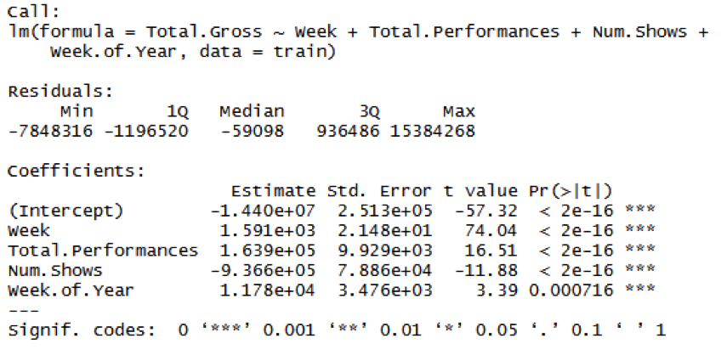Click the 3Q residual value 936486
This screenshot has height=355, width=727.
coord(347,131)
